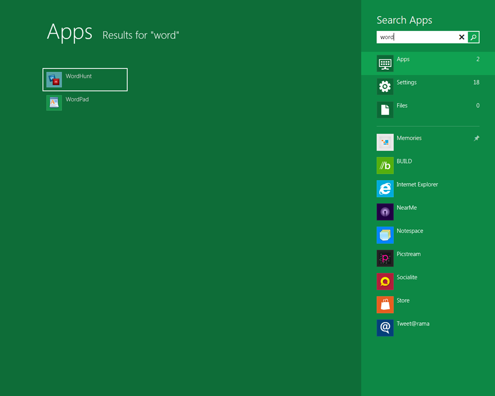This screenshot has width=495, height=396.
Task: Search within the Memories app icon
Action: [x=385, y=142]
